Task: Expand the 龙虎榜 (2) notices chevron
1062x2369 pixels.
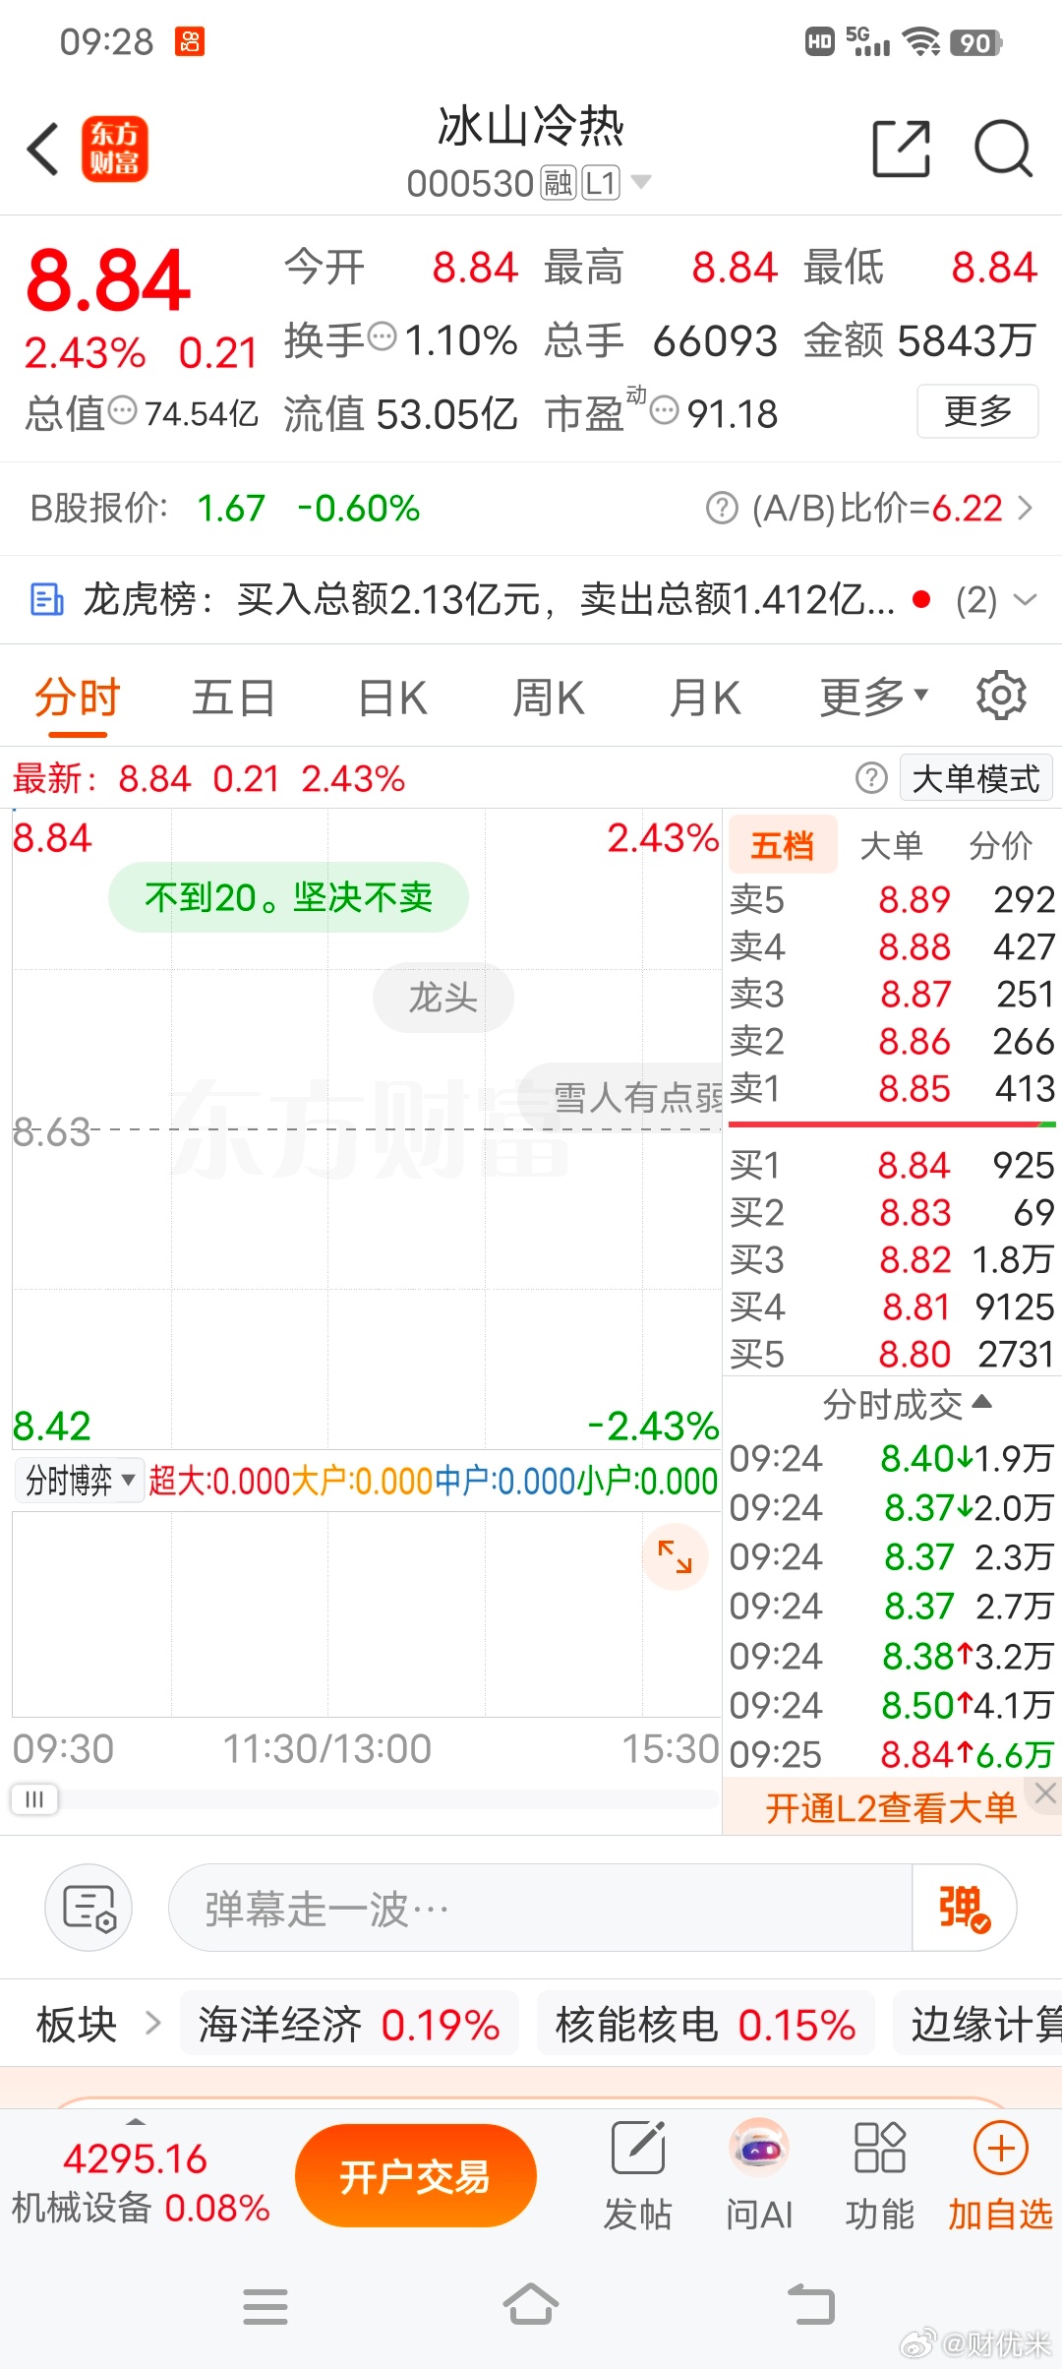Action: pos(1025,599)
